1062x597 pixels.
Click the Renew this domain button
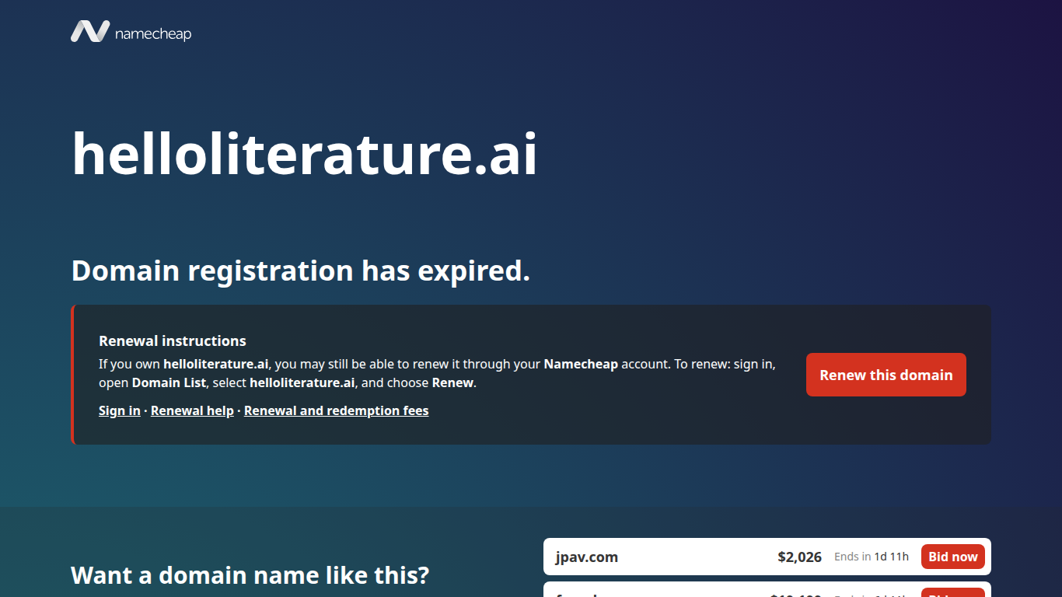(886, 375)
